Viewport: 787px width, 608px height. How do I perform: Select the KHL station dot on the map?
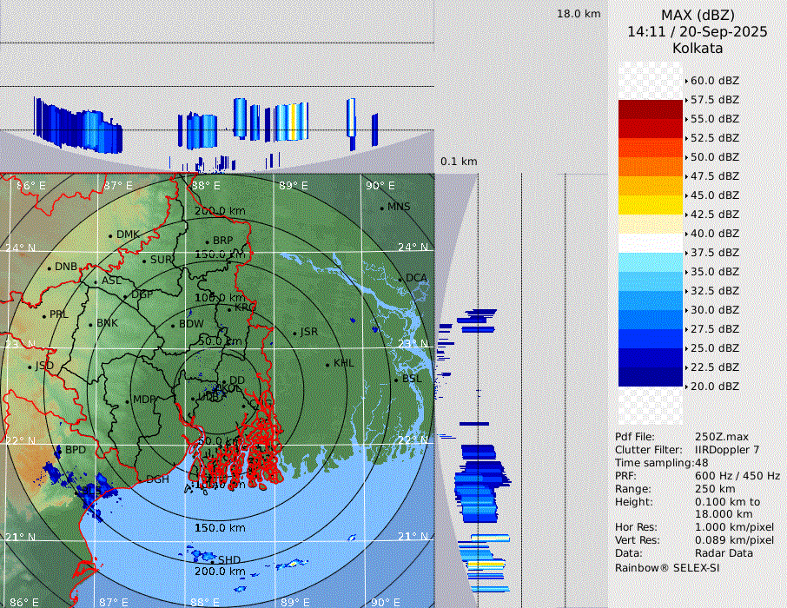327,364
